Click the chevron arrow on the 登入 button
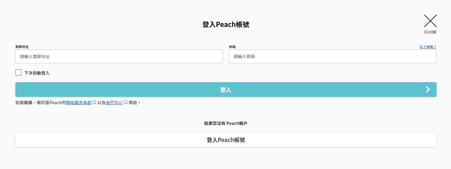Screen dimensions: 451x169 point(428,90)
